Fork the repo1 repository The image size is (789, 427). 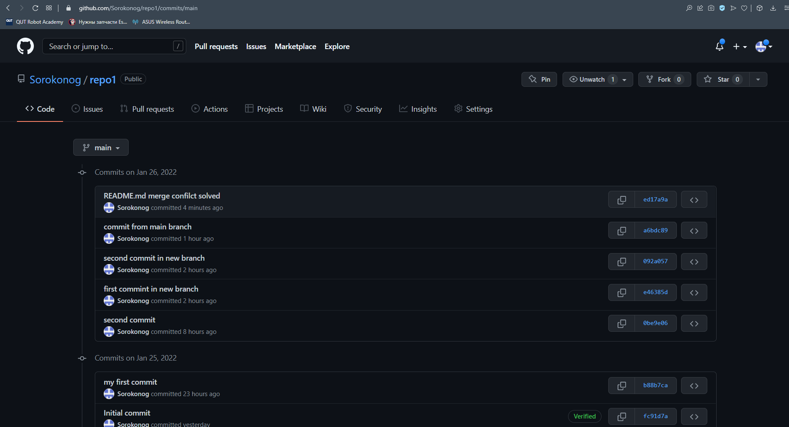pos(664,80)
